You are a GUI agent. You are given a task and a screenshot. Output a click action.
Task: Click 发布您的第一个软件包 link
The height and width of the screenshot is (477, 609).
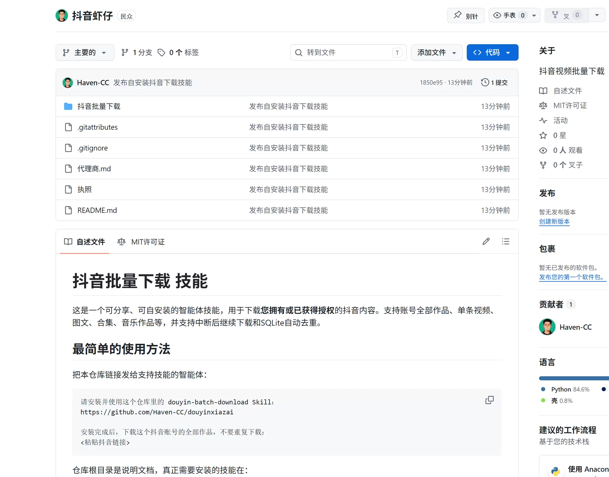click(x=573, y=277)
